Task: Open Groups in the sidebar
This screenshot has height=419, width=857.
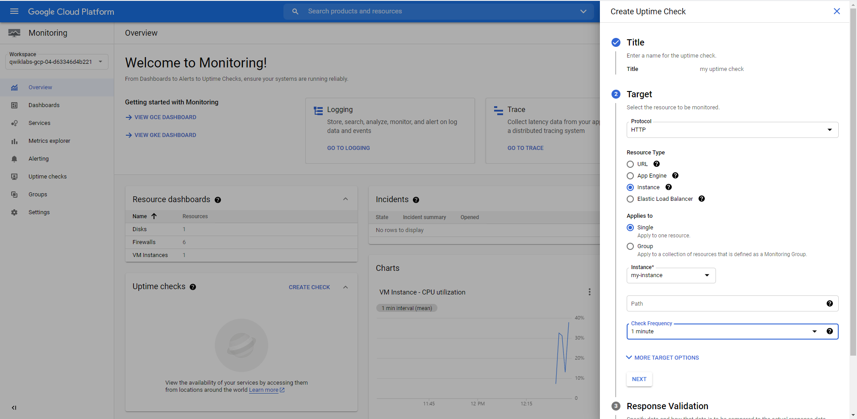Action: (57, 195)
